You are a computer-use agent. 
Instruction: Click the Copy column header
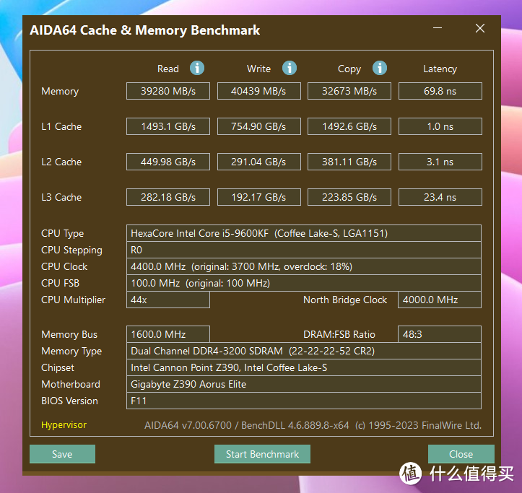[x=349, y=69]
